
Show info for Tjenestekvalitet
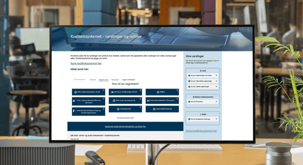(140, 107)
